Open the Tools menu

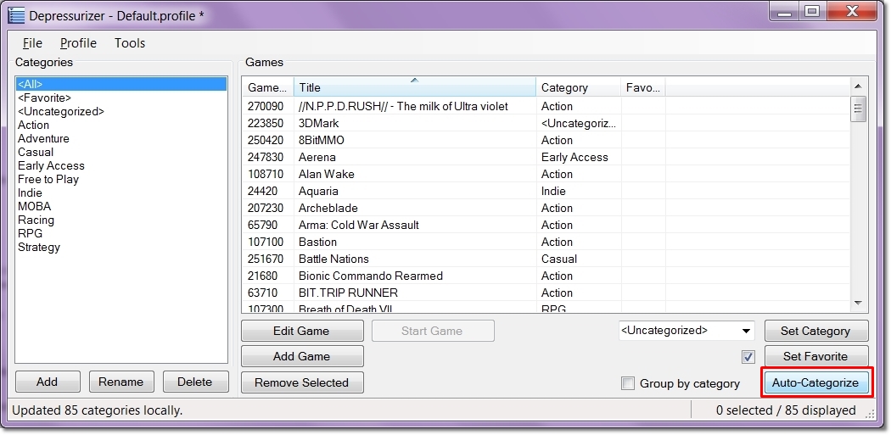130,43
